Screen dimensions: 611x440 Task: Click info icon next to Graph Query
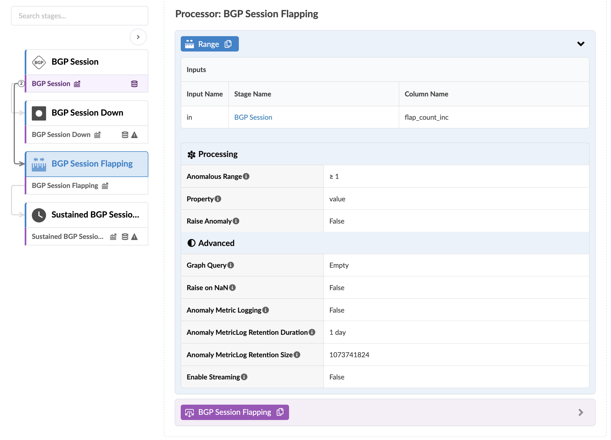coord(231,265)
